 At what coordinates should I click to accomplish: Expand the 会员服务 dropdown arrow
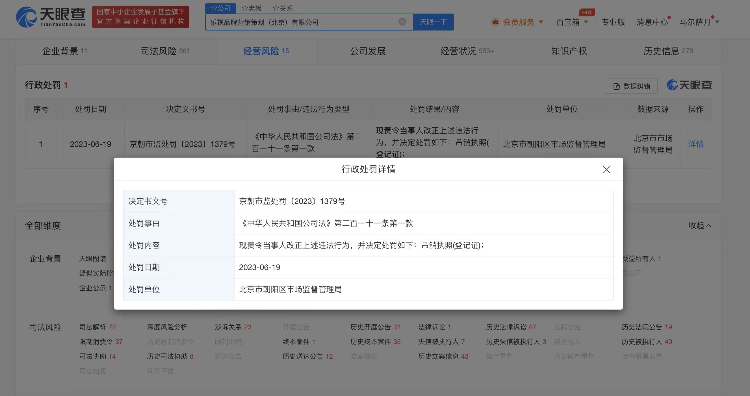541,22
